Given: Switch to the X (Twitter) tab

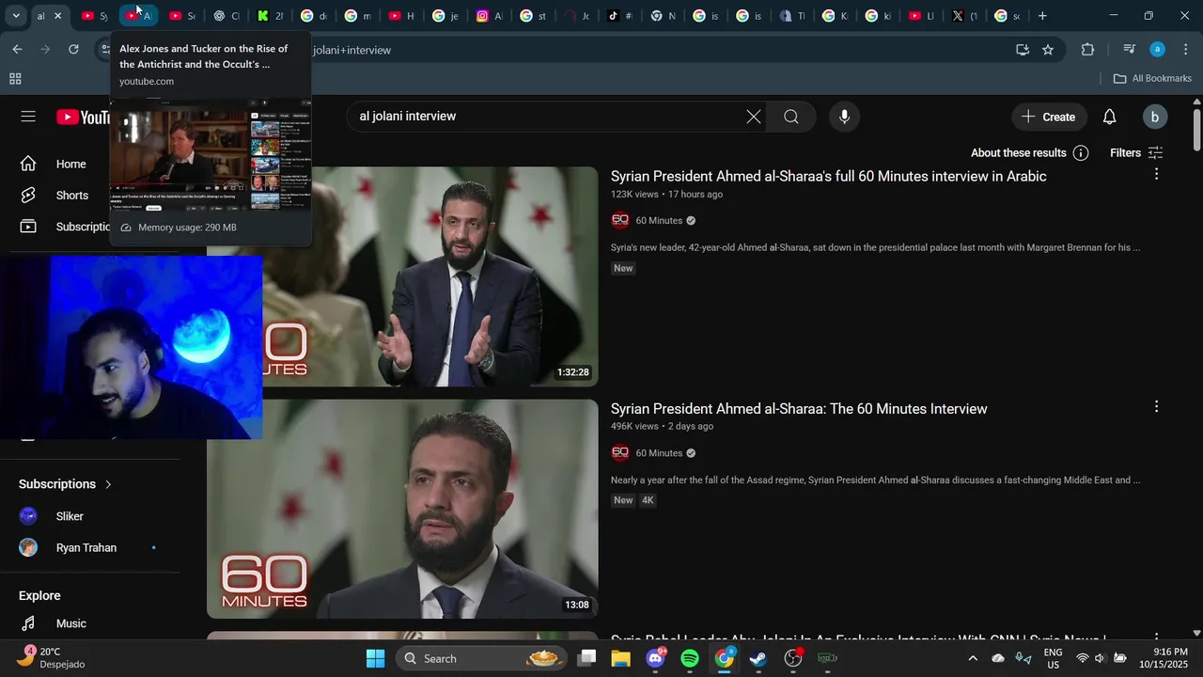Looking at the screenshot, I should [964, 16].
